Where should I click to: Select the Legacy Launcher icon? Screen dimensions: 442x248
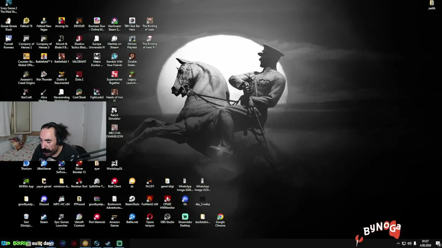(x=132, y=78)
